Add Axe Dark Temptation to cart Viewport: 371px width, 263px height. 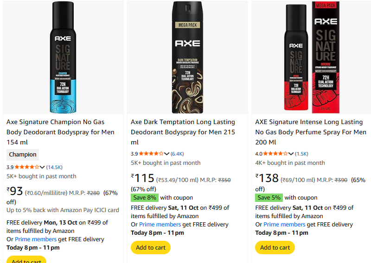(151, 248)
